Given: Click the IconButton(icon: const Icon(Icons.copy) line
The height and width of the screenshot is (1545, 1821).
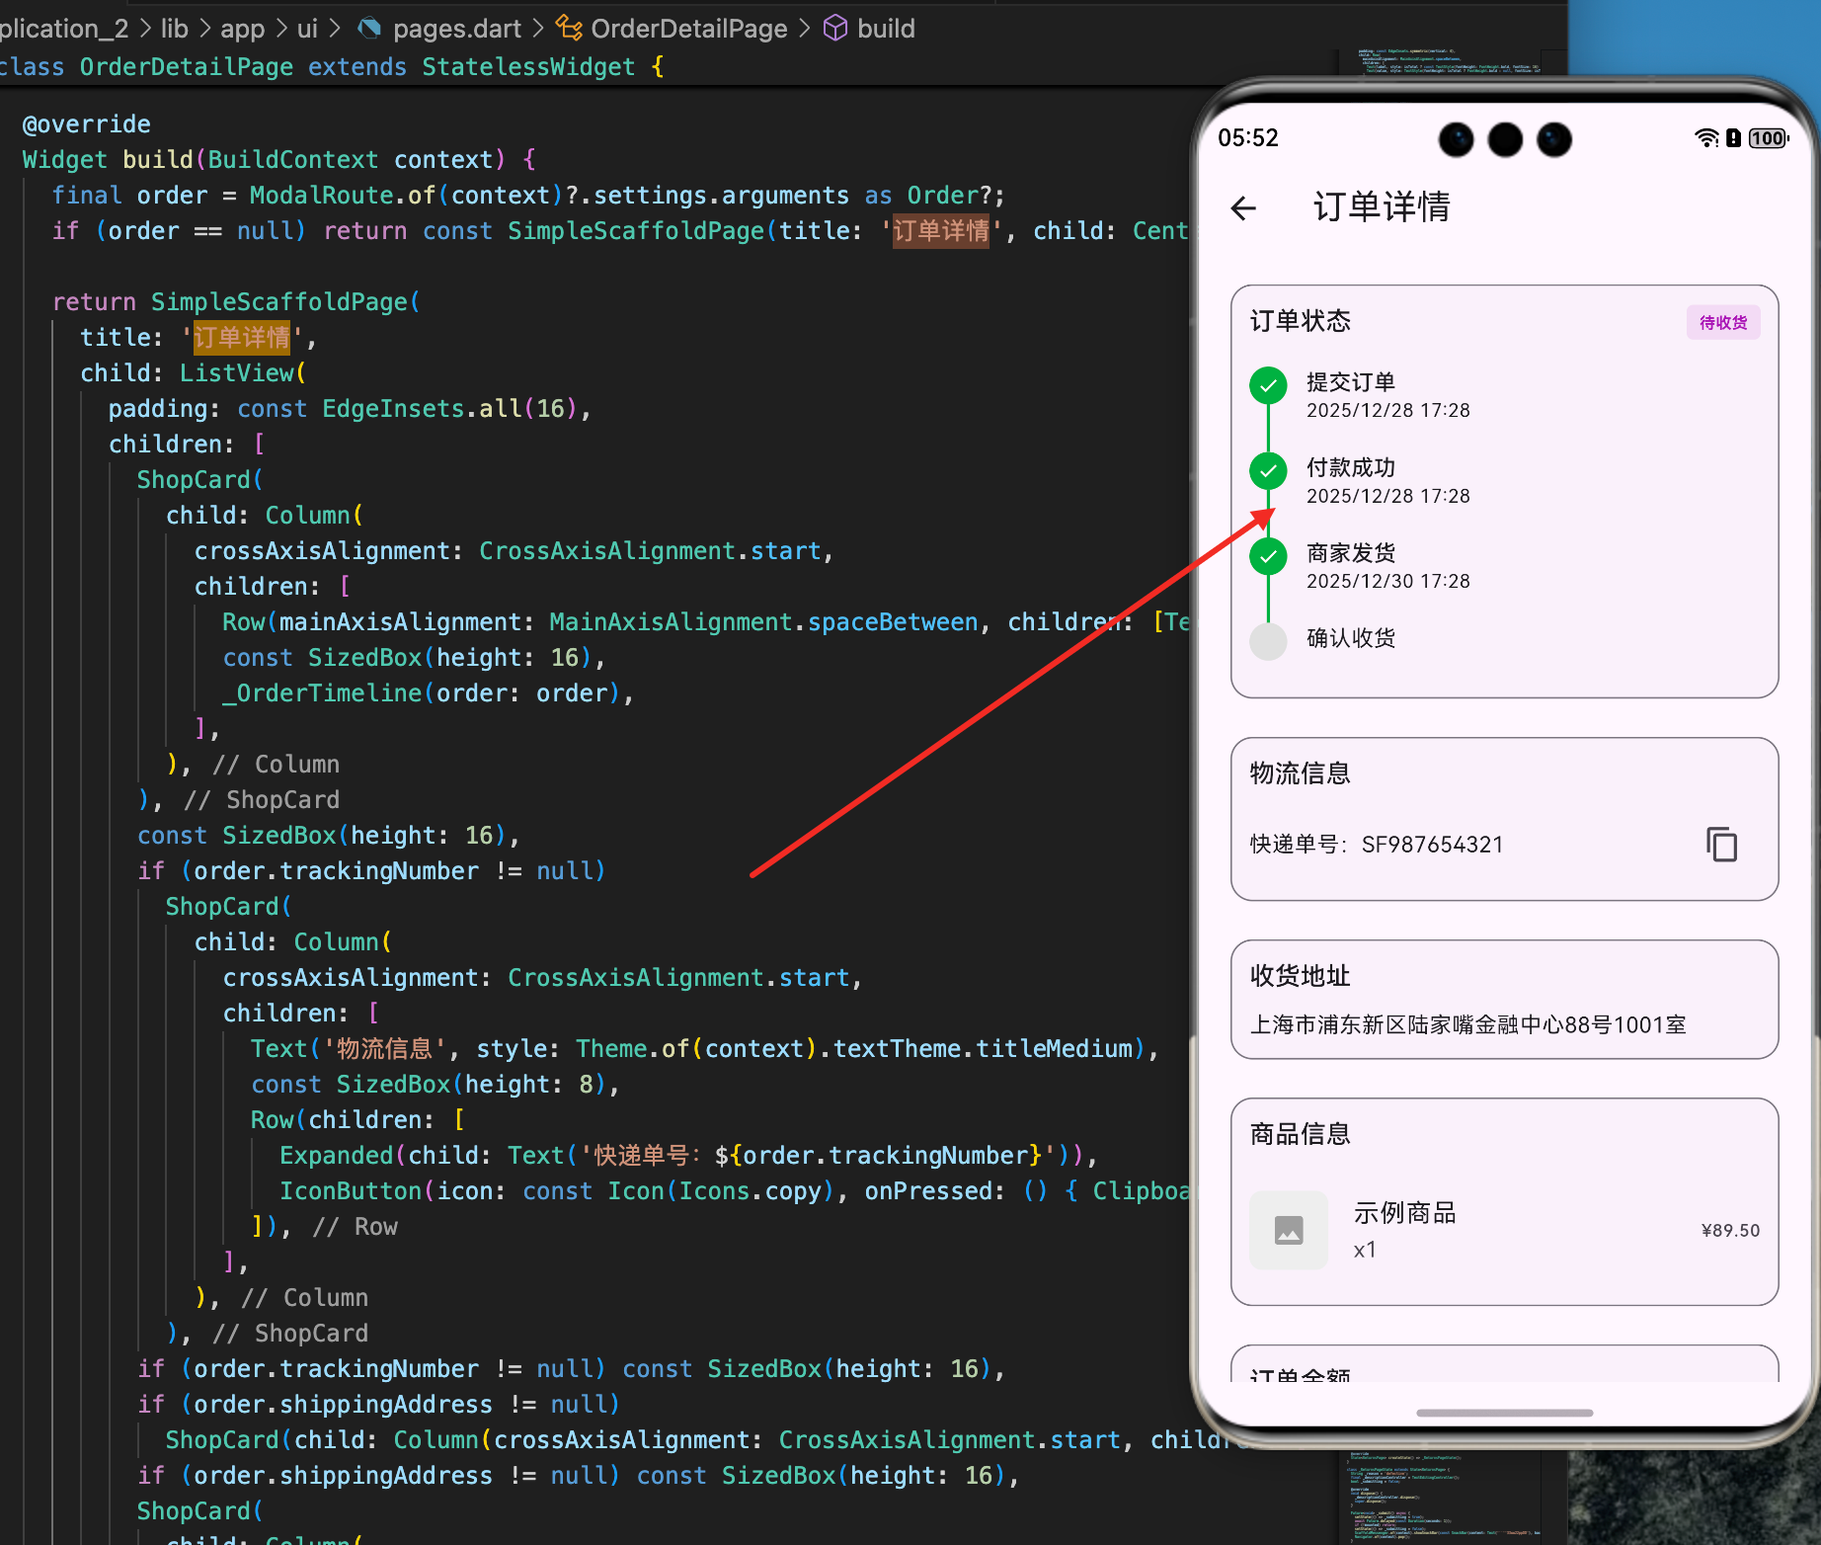Looking at the screenshot, I should click(x=735, y=1191).
